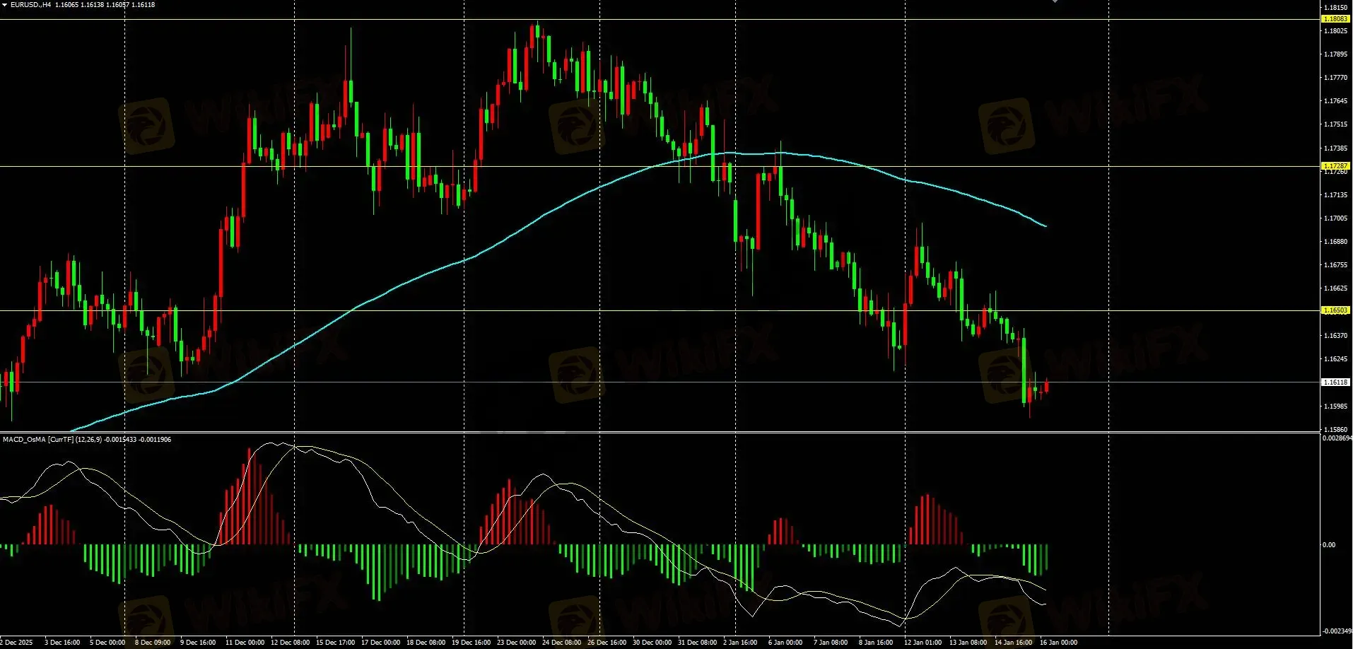Viewport: 1353px width, 649px height.
Task: Click the 16 Jan 00:00 date label
Action: point(1058,643)
